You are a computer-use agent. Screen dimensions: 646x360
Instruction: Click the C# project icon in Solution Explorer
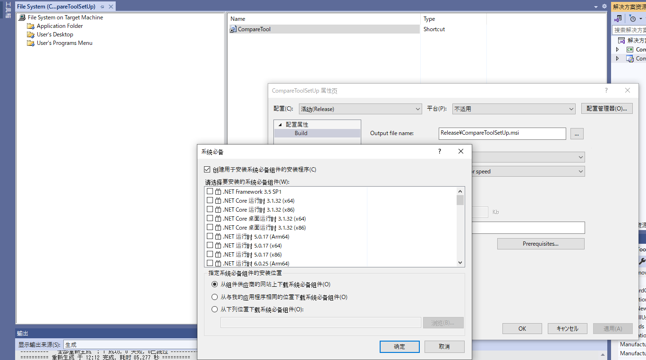[630, 50]
